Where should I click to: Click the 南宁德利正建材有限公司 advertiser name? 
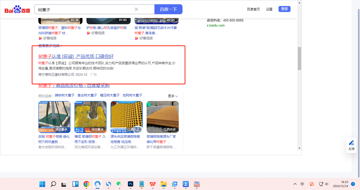pyautogui.click(x=56, y=74)
